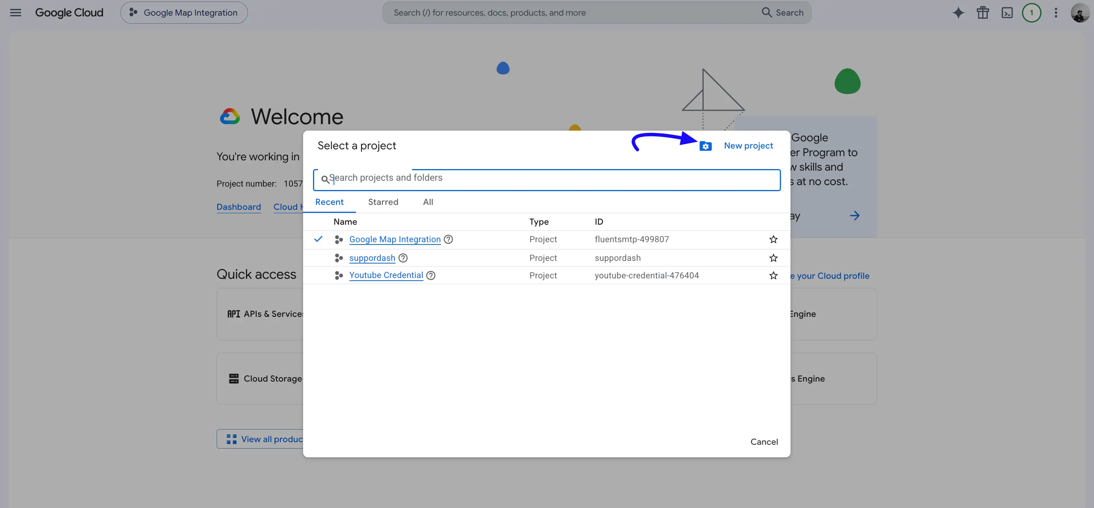This screenshot has height=508, width=1094.
Task: Click the grid icon on View all products
Action: (x=232, y=439)
